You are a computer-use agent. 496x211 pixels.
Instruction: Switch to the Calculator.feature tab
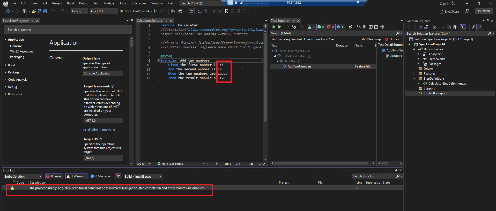tap(150, 21)
